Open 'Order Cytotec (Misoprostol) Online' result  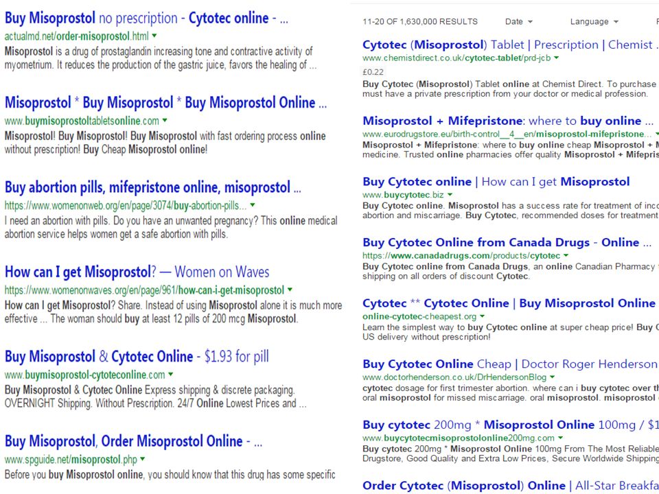pyautogui.click(x=511, y=486)
